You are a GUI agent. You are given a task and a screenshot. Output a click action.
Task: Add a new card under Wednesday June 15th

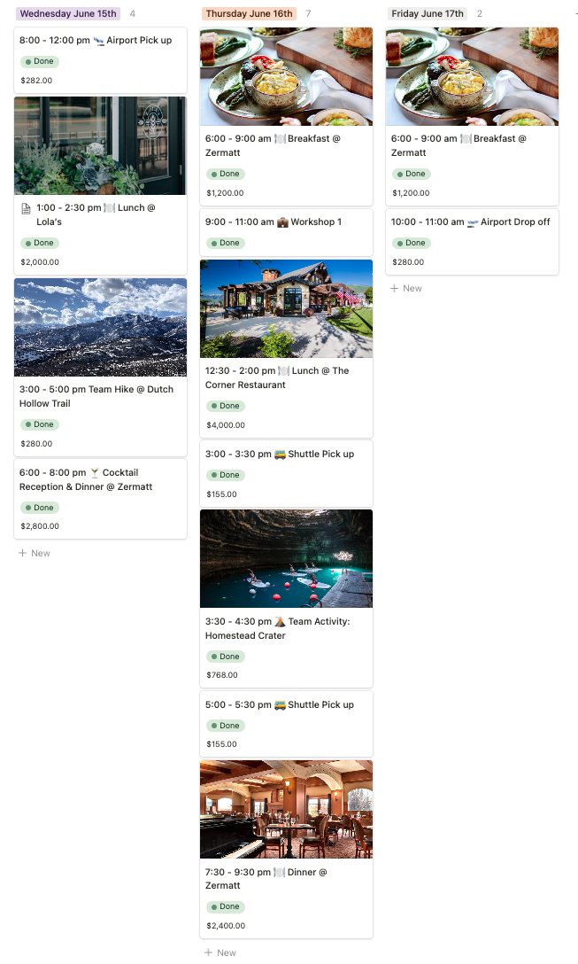click(35, 553)
